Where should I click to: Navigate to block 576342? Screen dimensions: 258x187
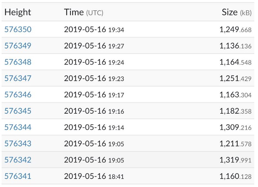click(18, 160)
